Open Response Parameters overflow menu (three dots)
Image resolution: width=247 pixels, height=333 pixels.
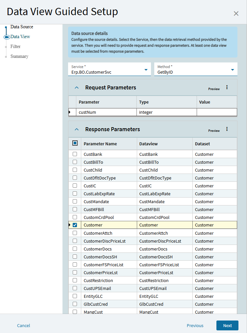pyautogui.click(x=227, y=129)
